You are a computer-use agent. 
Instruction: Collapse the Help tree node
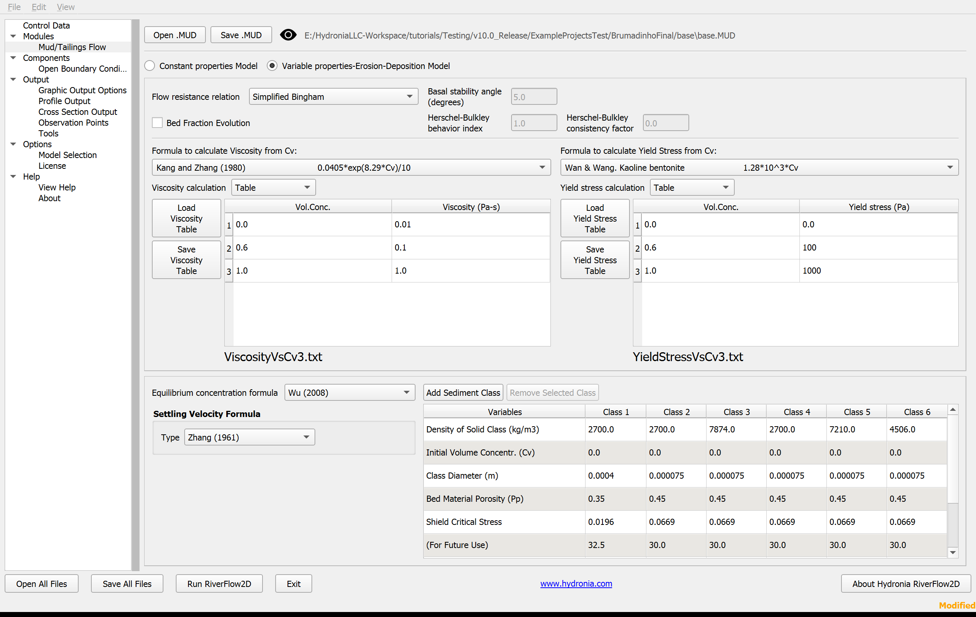click(x=13, y=177)
